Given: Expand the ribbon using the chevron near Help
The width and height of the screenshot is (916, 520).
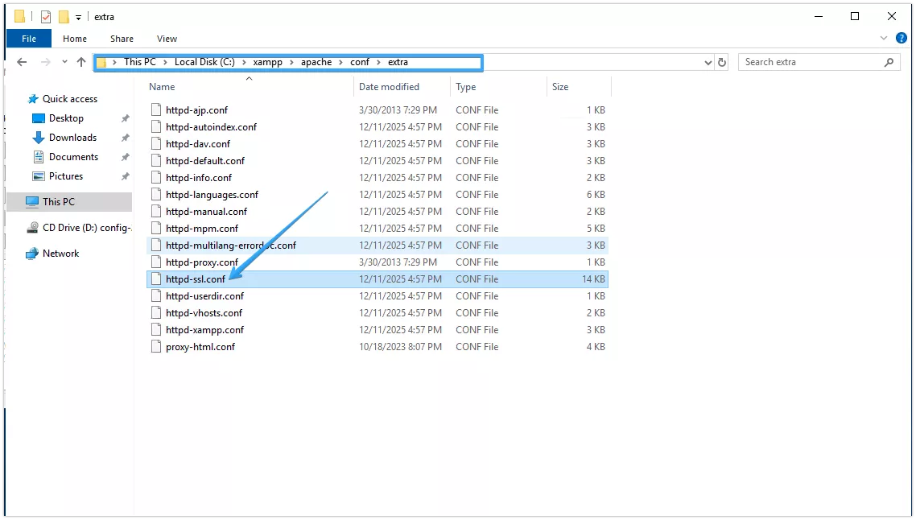Looking at the screenshot, I should pyautogui.click(x=884, y=37).
